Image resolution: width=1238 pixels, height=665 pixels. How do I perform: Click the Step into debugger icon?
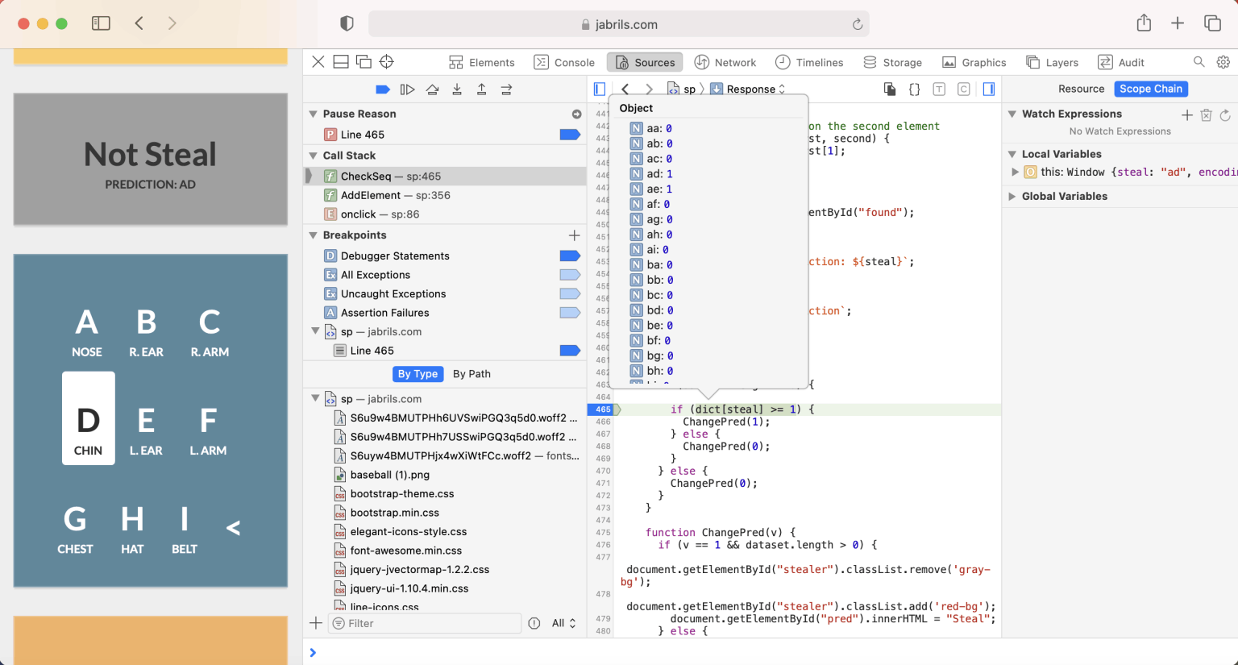tap(457, 89)
